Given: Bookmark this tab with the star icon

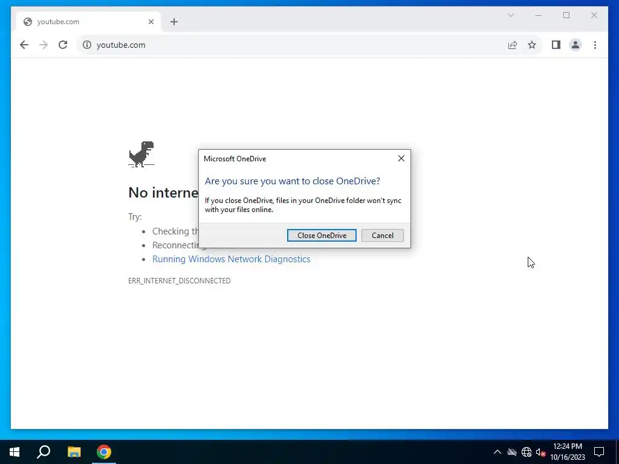Looking at the screenshot, I should pos(532,45).
